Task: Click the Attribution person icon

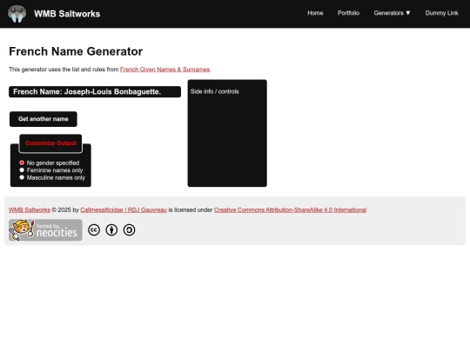Action: (111, 229)
